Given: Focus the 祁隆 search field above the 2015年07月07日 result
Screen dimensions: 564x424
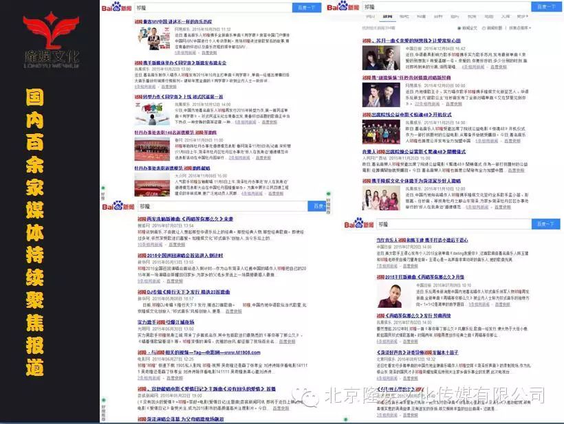Looking at the screenshot, I should point(223,206).
